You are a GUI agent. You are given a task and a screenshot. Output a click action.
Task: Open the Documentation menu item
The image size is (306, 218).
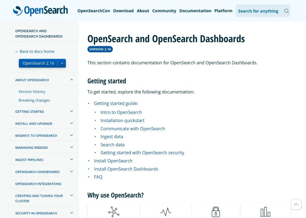pyautogui.click(x=195, y=11)
